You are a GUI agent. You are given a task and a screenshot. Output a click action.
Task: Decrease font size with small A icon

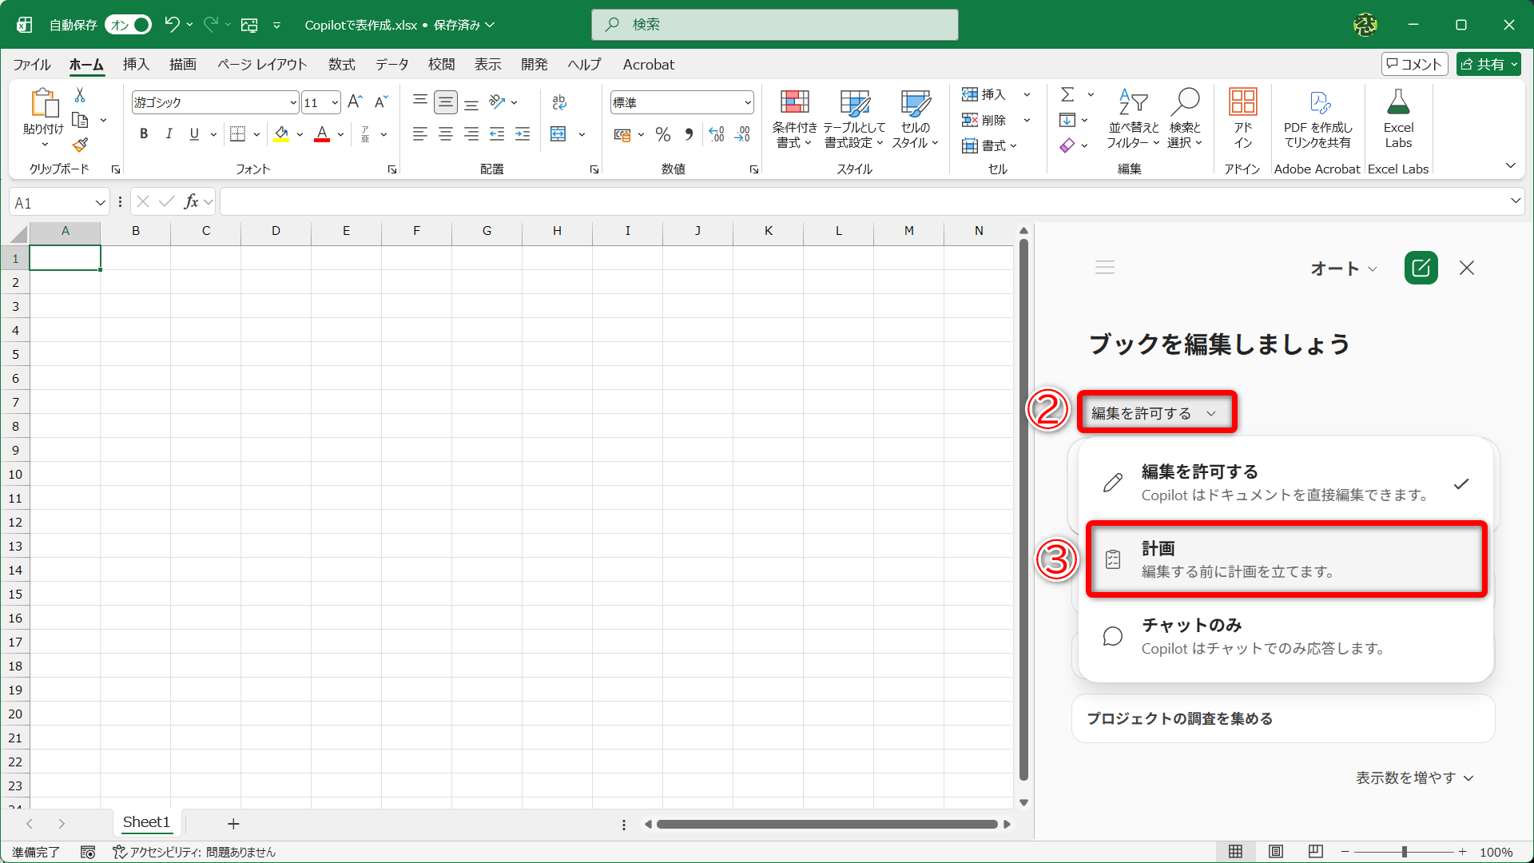pos(381,101)
